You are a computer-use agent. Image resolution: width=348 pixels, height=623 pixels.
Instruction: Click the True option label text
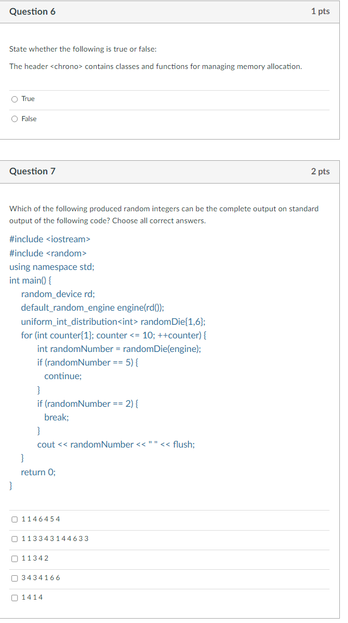click(28, 99)
